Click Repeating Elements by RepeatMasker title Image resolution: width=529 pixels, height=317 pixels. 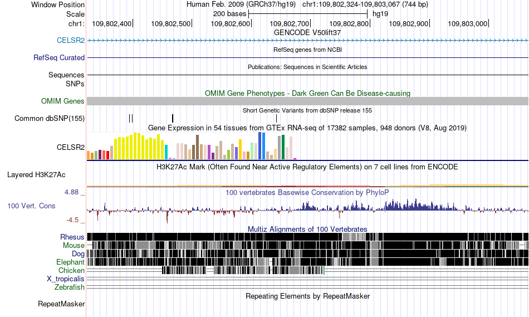point(308,296)
